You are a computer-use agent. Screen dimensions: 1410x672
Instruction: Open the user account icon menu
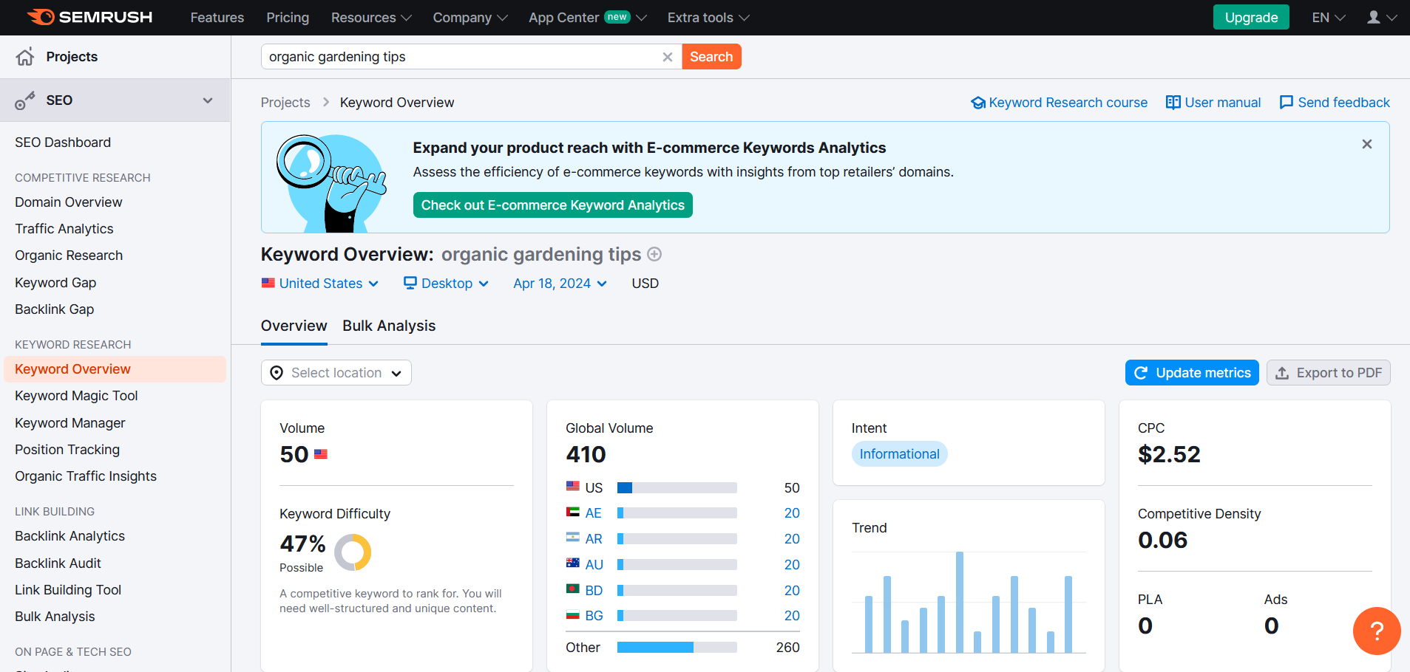[x=1381, y=17]
